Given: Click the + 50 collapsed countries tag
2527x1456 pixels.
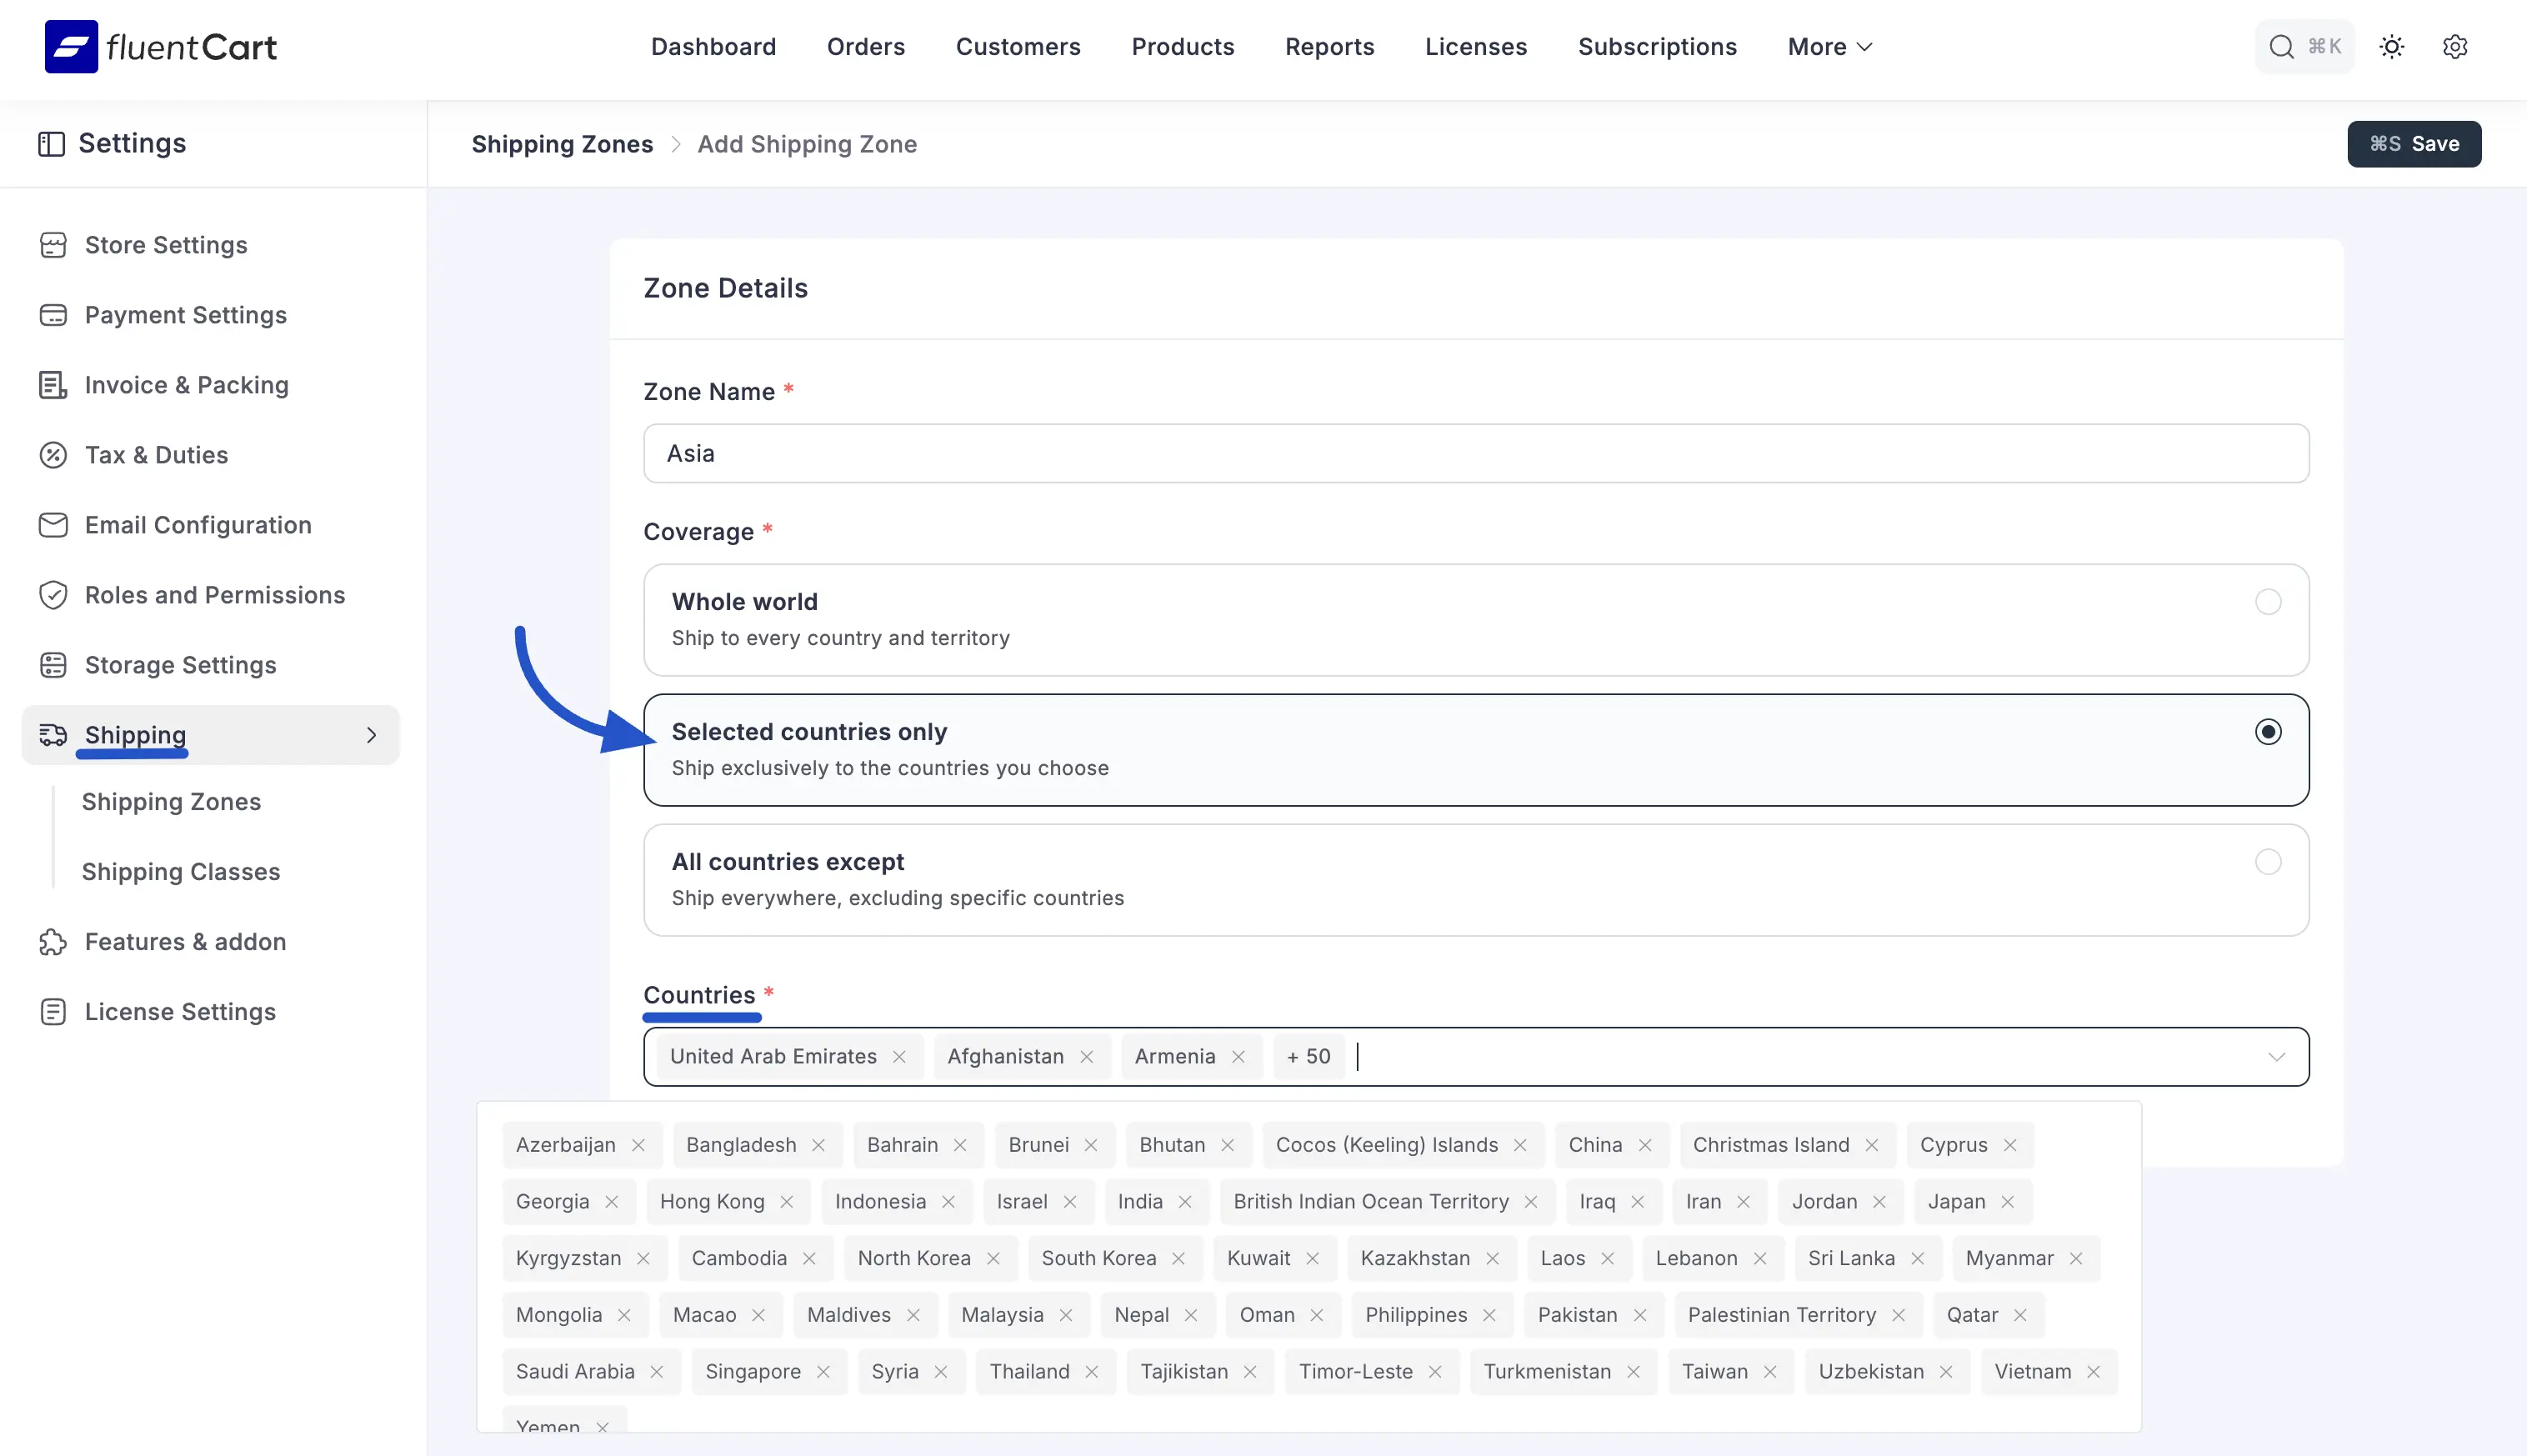Looking at the screenshot, I should 1308,1056.
